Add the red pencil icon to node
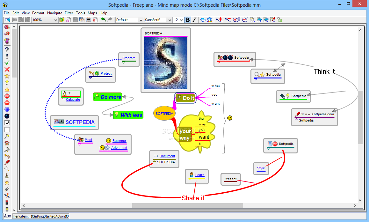Image resolution: width=369 pixels, height=222 pixels. pos(7,162)
